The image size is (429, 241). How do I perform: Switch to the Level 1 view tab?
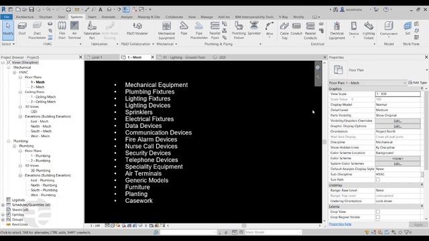click(x=97, y=58)
